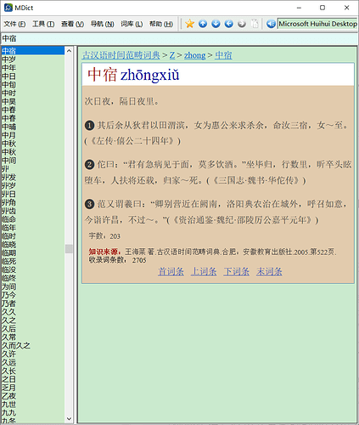The height and width of the screenshot is (425, 359).
Task: Click the search box containing 中宿
Action: [x=179, y=38]
